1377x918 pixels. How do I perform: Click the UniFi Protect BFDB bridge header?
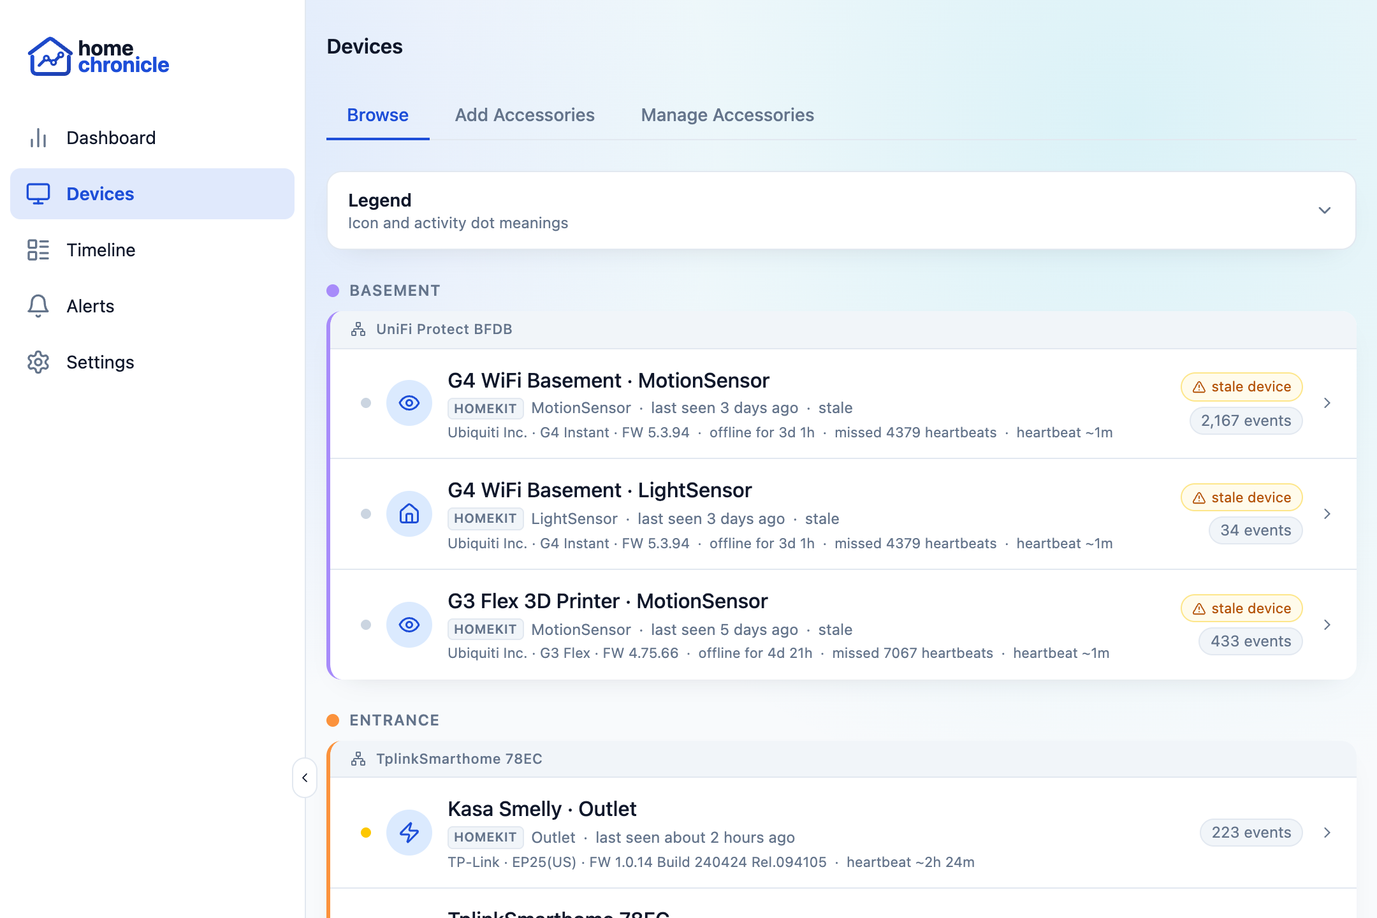843,330
